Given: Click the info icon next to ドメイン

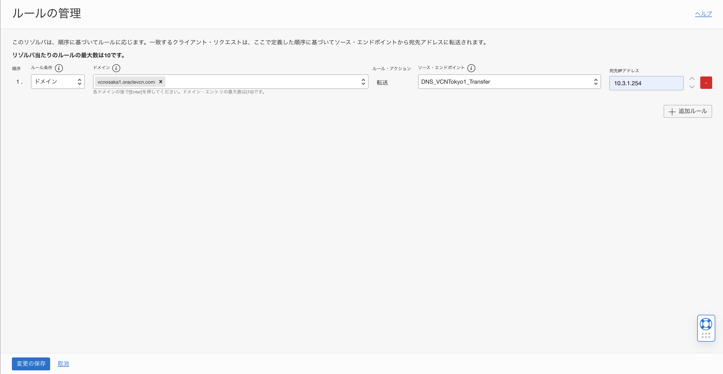Looking at the screenshot, I should click(x=116, y=68).
